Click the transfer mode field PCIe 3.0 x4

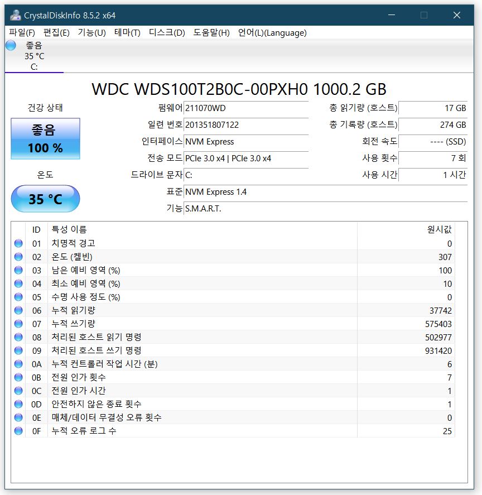click(246, 158)
